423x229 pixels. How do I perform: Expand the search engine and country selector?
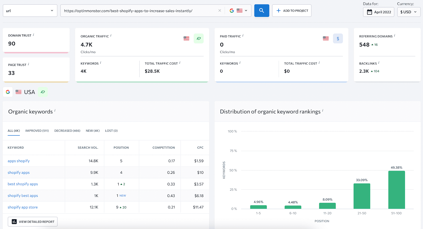[x=238, y=11]
